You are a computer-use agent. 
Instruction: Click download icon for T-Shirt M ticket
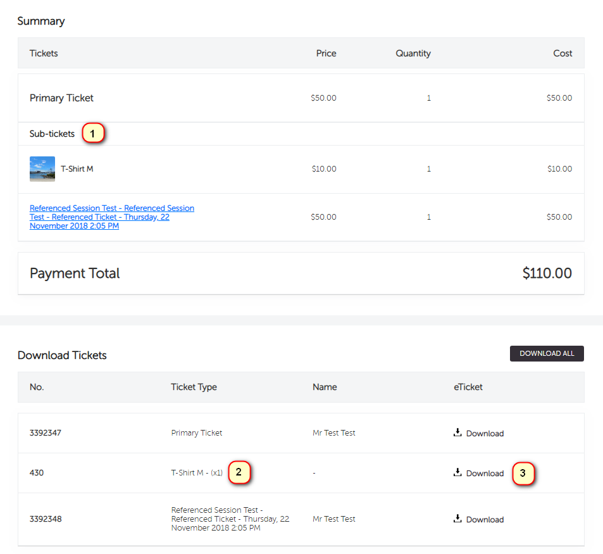(457, 473)
